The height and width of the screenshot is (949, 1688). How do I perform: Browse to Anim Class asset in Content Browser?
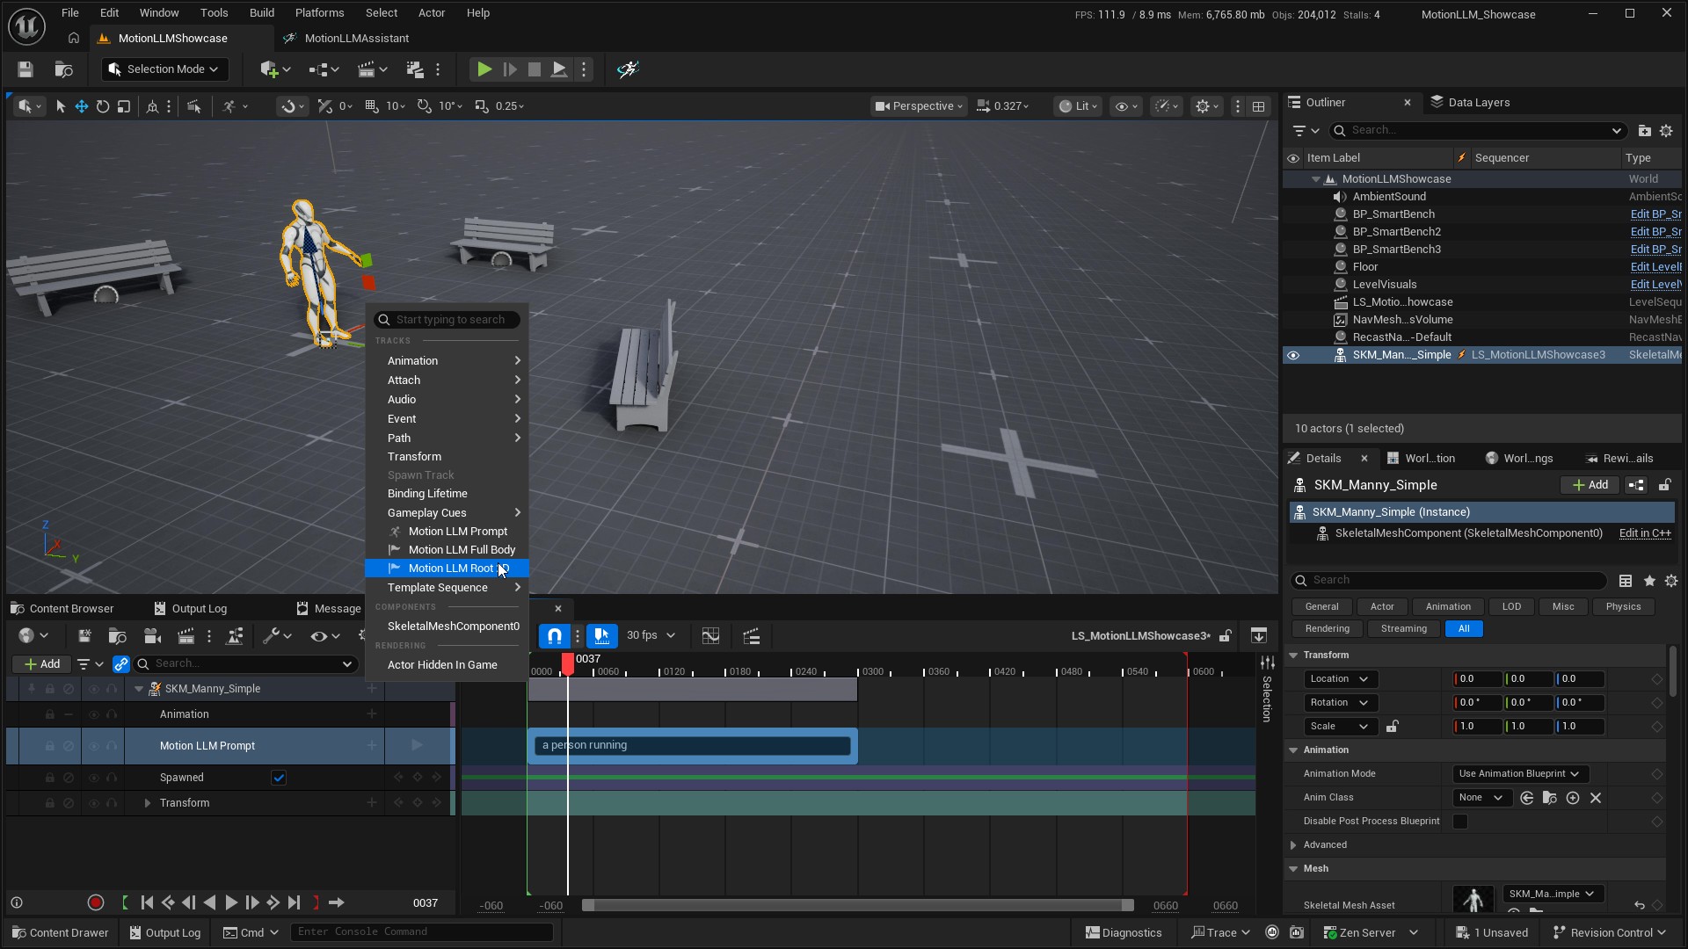click(1549, 798)
